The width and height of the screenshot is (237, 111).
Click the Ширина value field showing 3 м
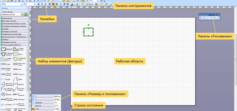tap(57, 103)
